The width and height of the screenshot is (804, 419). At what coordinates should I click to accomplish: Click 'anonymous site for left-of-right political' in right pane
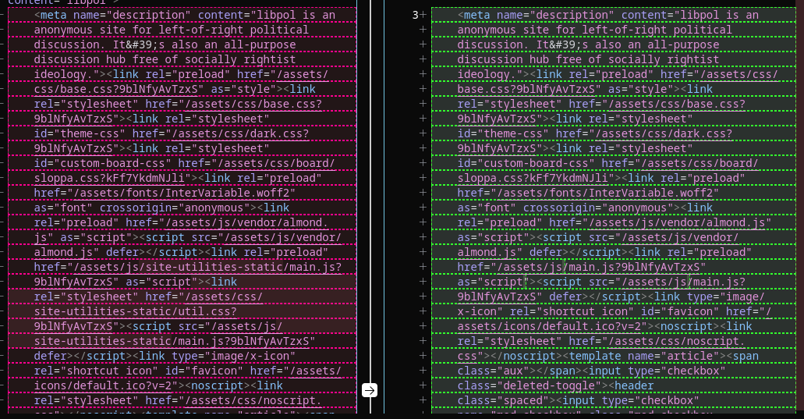click(x=595, y=30)
